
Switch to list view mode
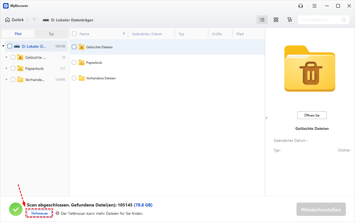click(262, 20)
